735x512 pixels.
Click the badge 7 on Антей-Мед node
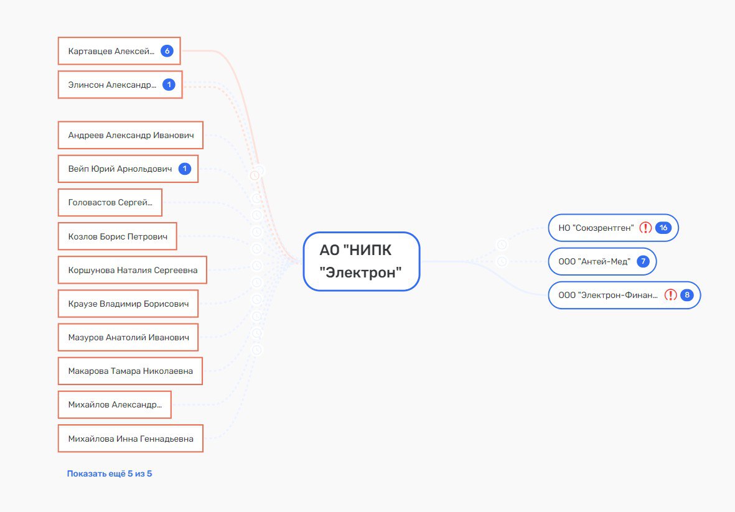pos(643,261)
